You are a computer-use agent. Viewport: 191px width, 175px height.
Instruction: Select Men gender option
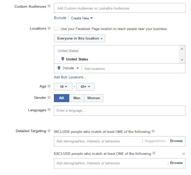click(77, 98)
